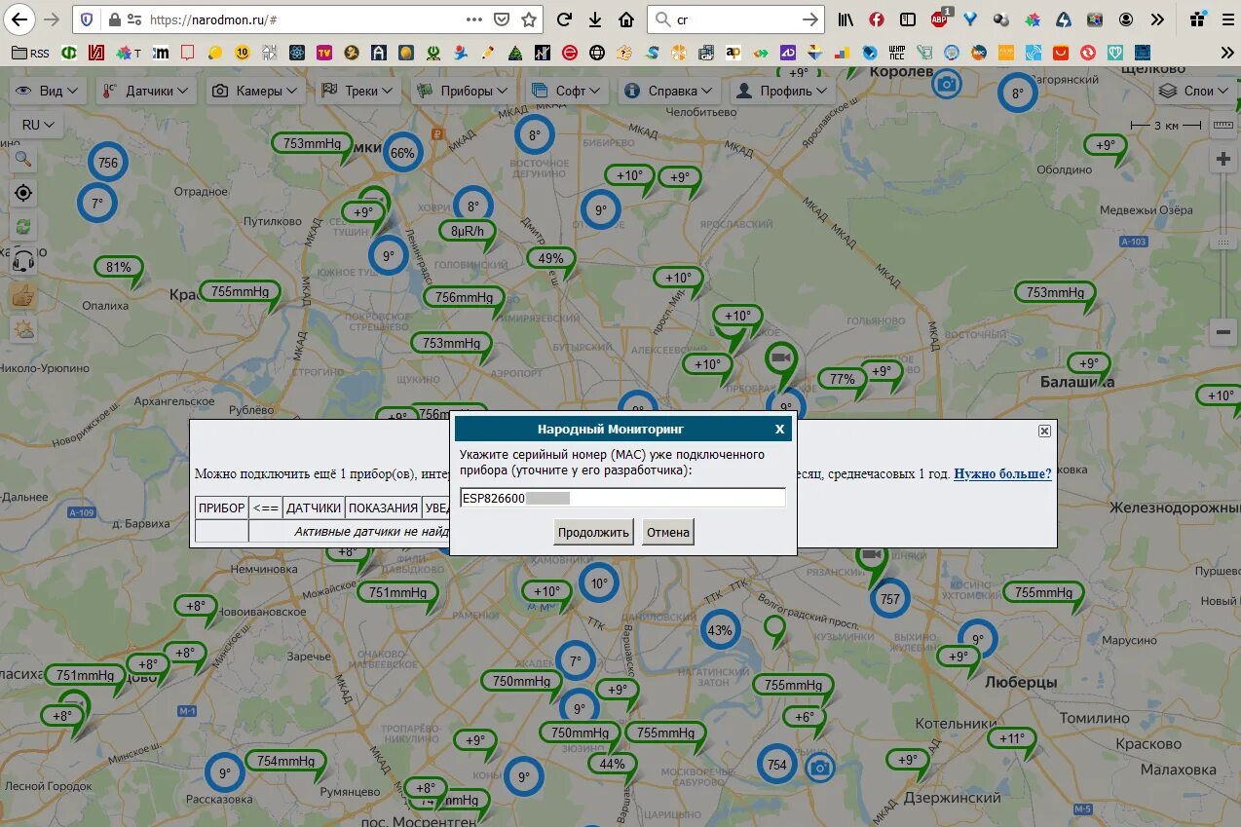Show more bookmarks overflow chevron
This screenshot has width=1241, height=827.
(1227, 53)
